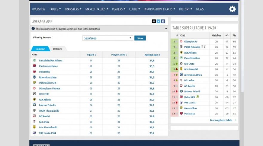
Task: Share page on Twitter icon
Action: click(158, 21)
